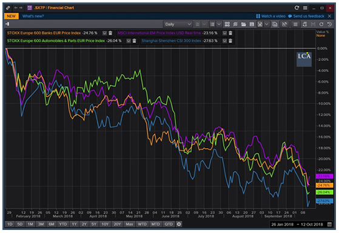Expand the chart style dropdown arrow

click(x=204, y=24)
